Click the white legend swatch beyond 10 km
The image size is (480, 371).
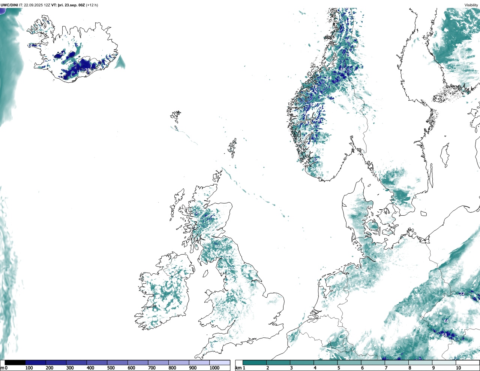[467, 362]
